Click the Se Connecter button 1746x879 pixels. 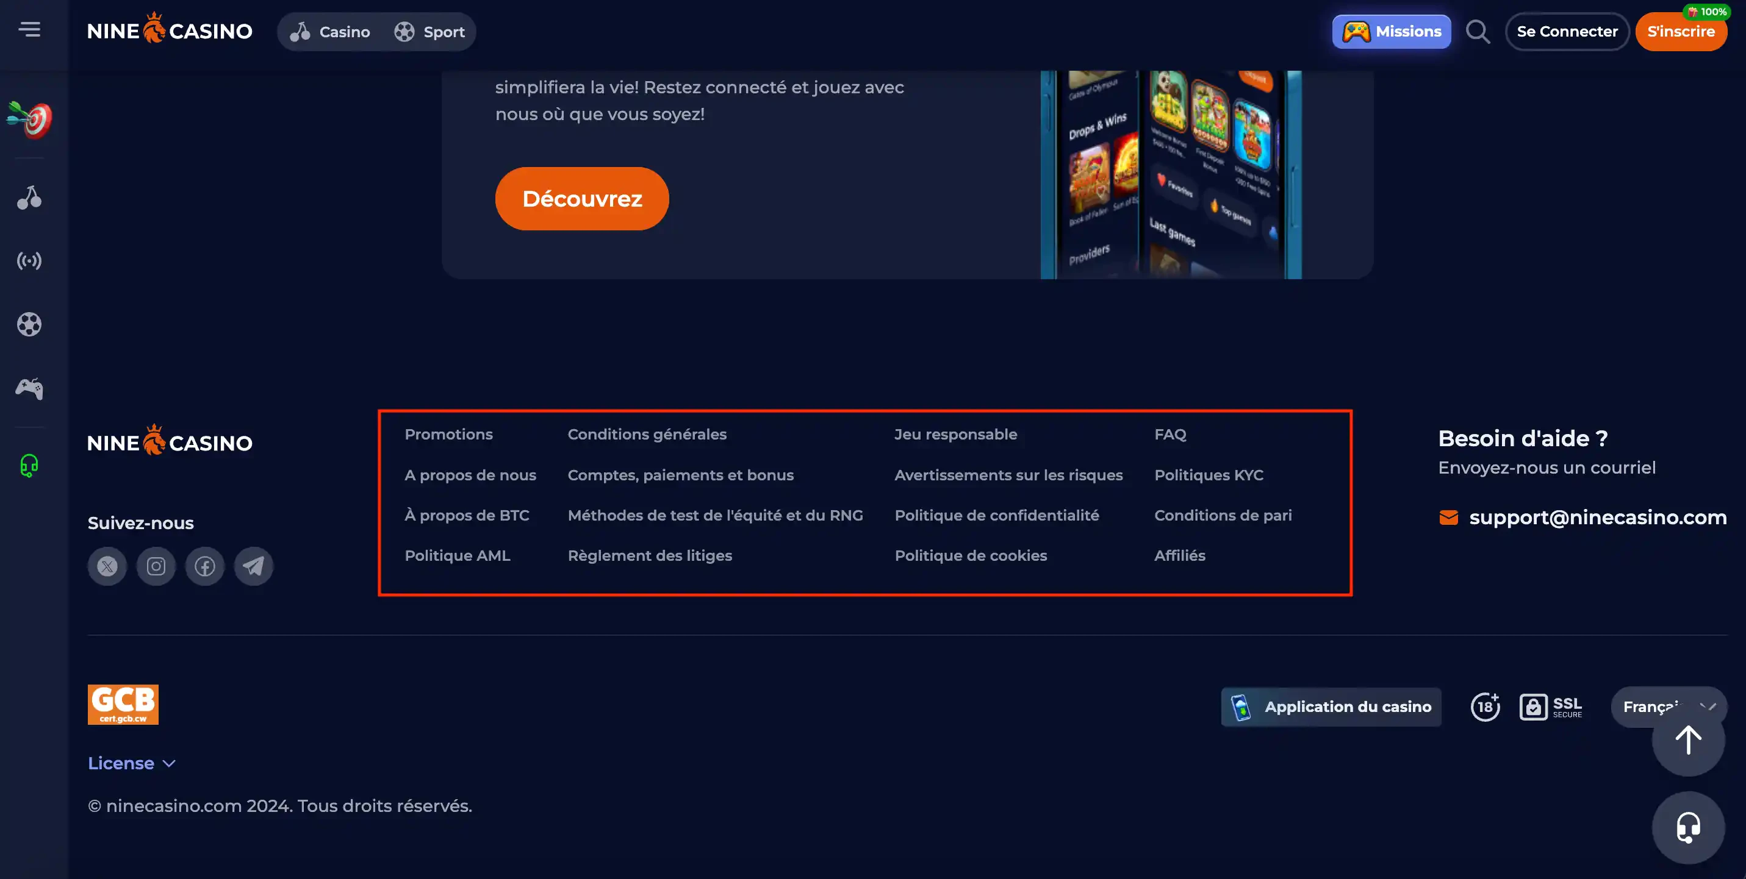[x=1567, y=31]
